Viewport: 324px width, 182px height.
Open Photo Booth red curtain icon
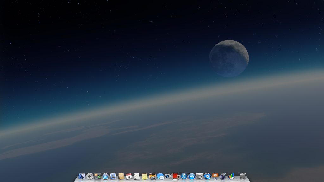[x=176, y=176]
